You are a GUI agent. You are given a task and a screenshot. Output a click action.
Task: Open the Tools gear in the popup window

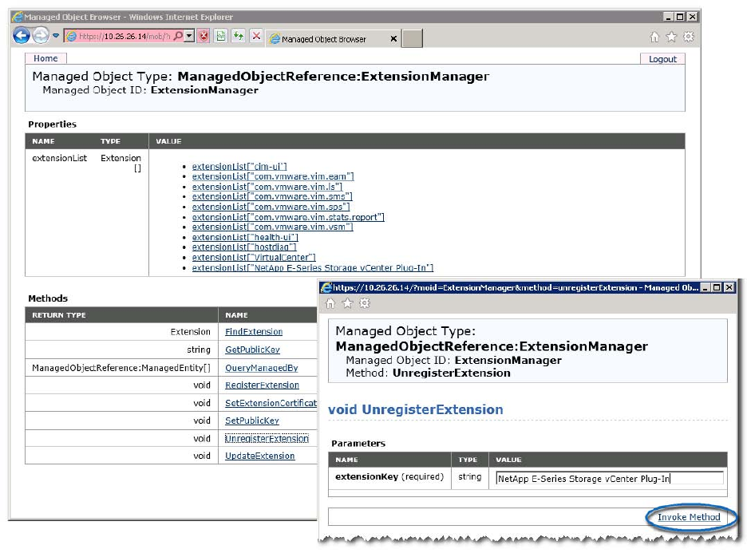pos(365,303)
